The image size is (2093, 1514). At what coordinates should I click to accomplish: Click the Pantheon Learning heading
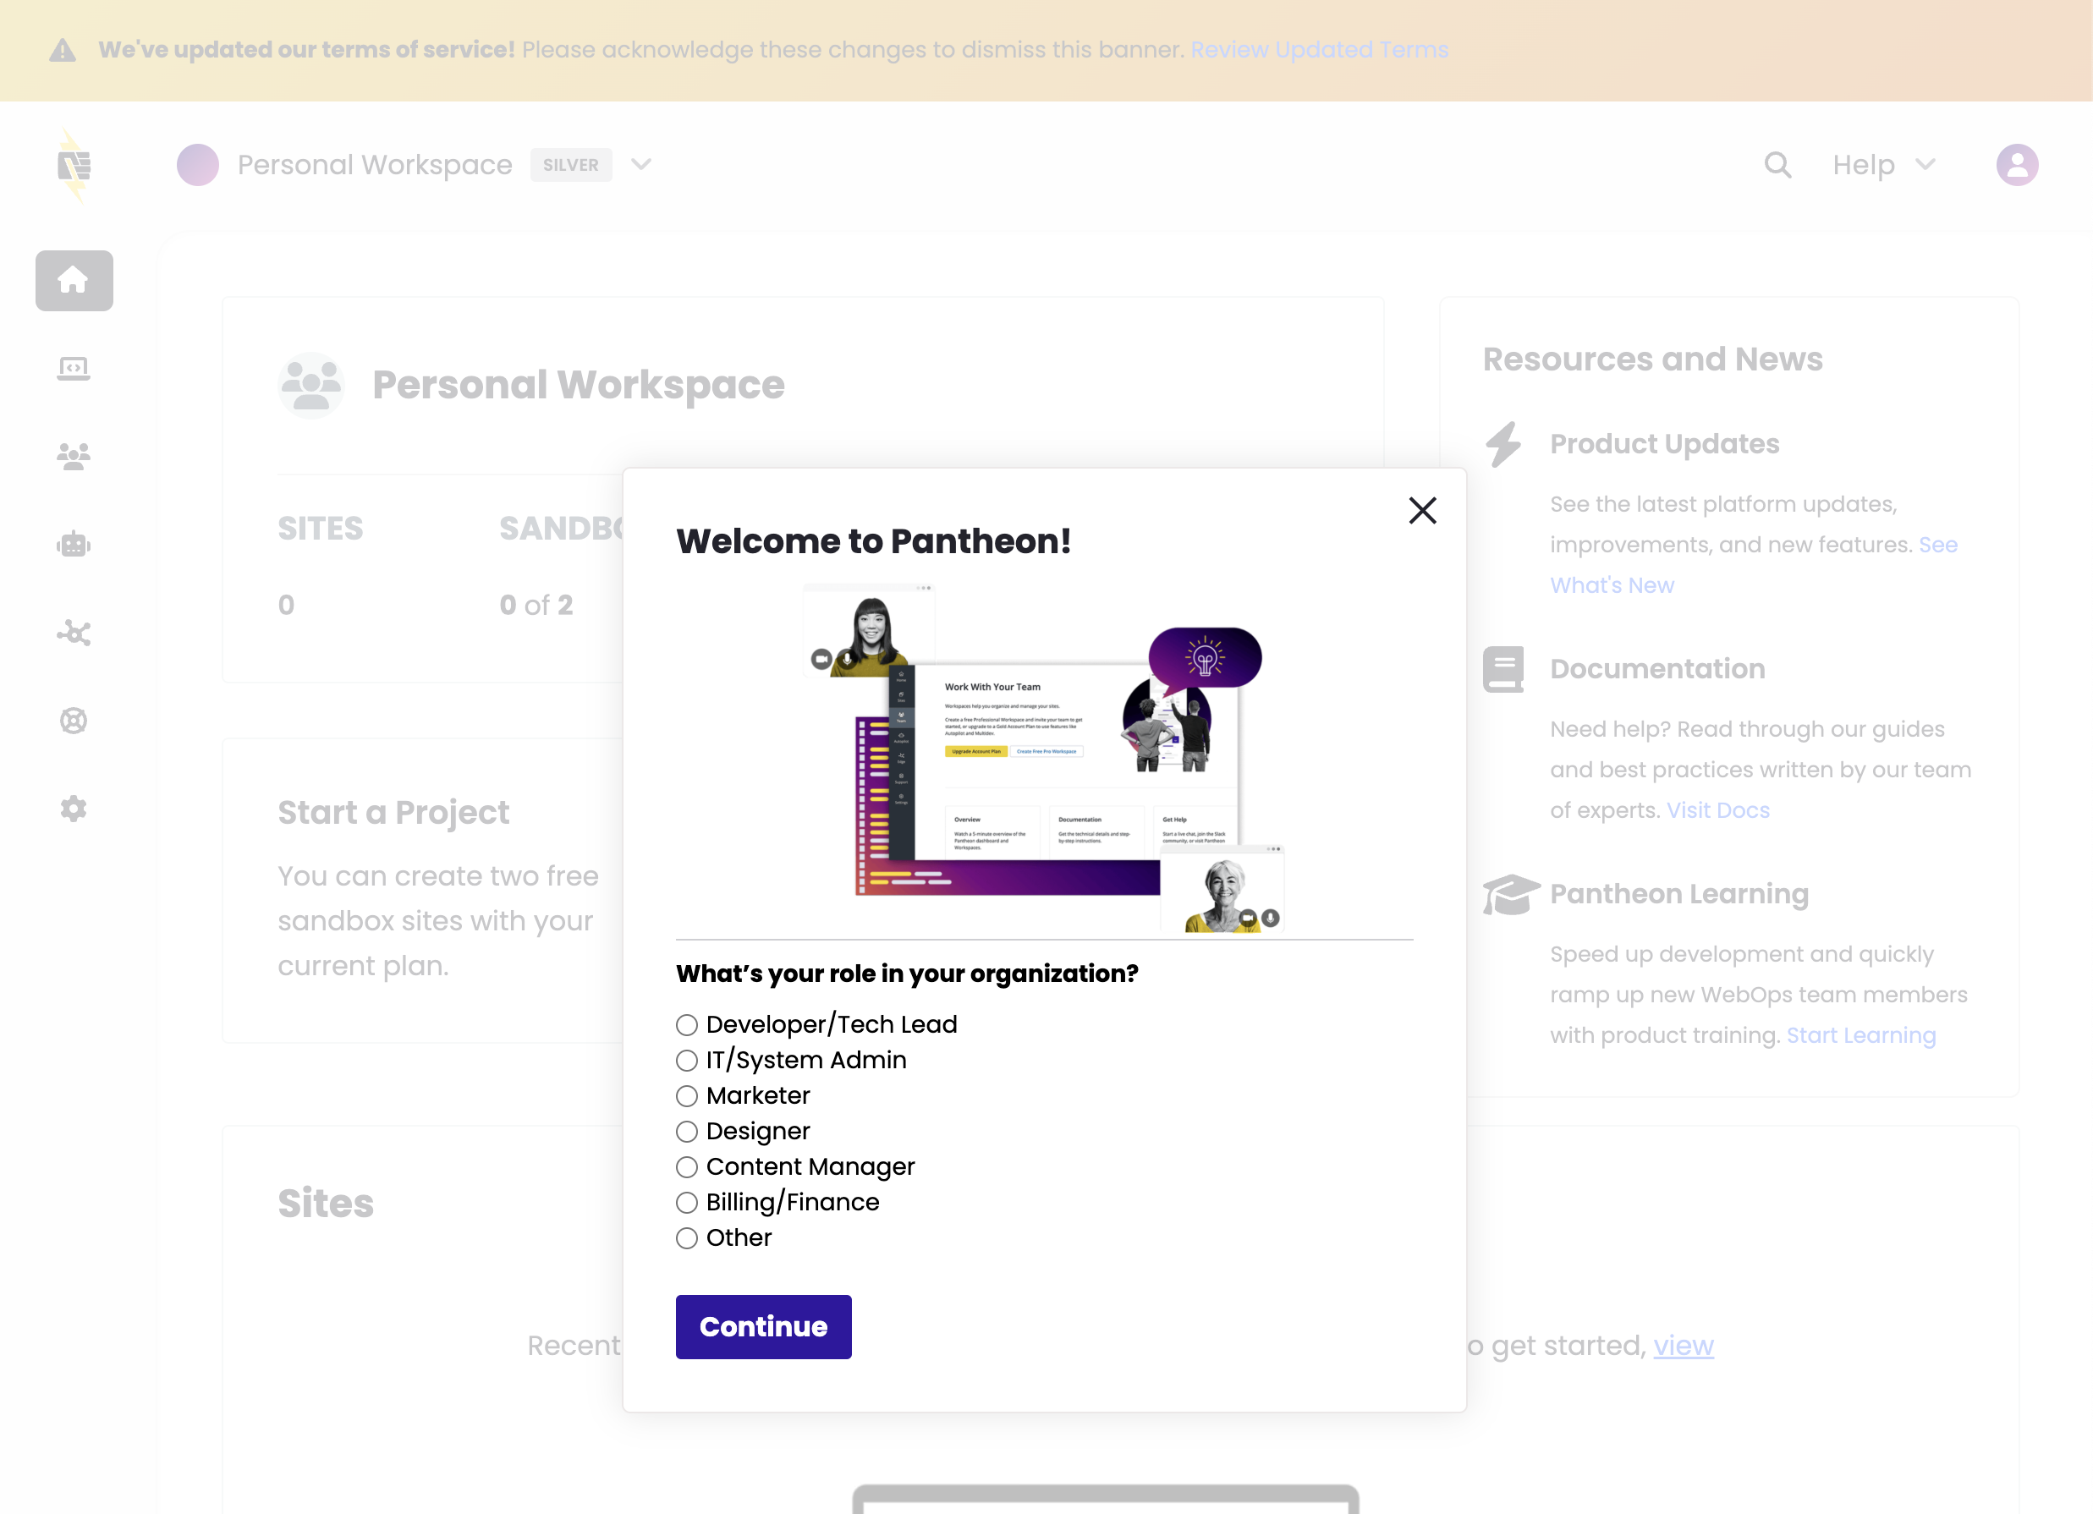1679,894
